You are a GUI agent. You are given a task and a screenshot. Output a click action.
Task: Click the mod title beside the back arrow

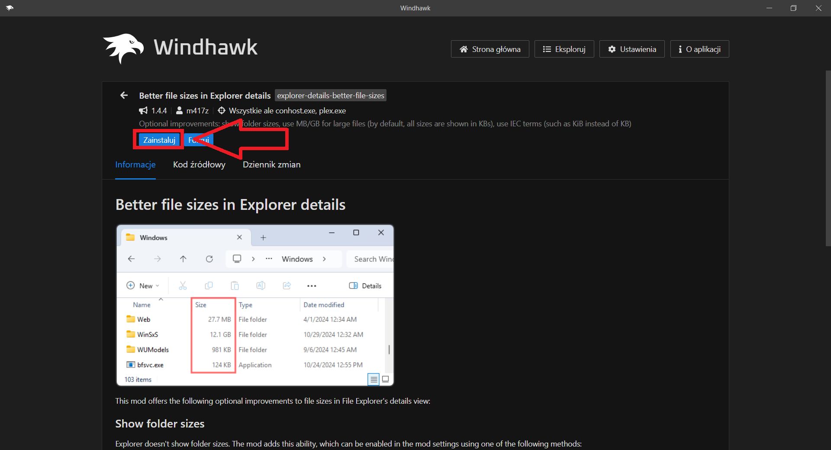click(x=205, y=96)
